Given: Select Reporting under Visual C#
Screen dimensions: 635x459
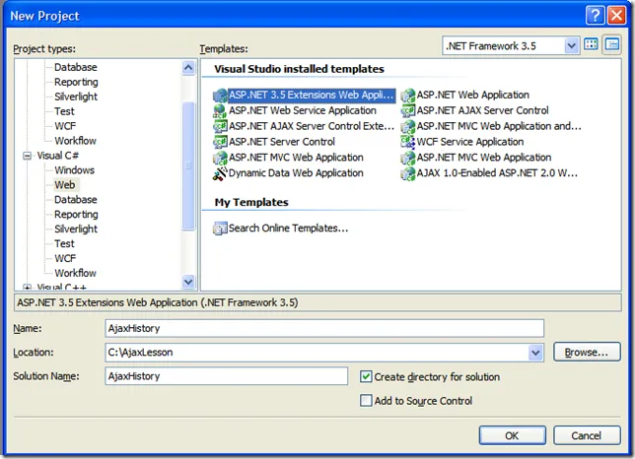Looking at the screenshot, I should [x=76, y=215].
